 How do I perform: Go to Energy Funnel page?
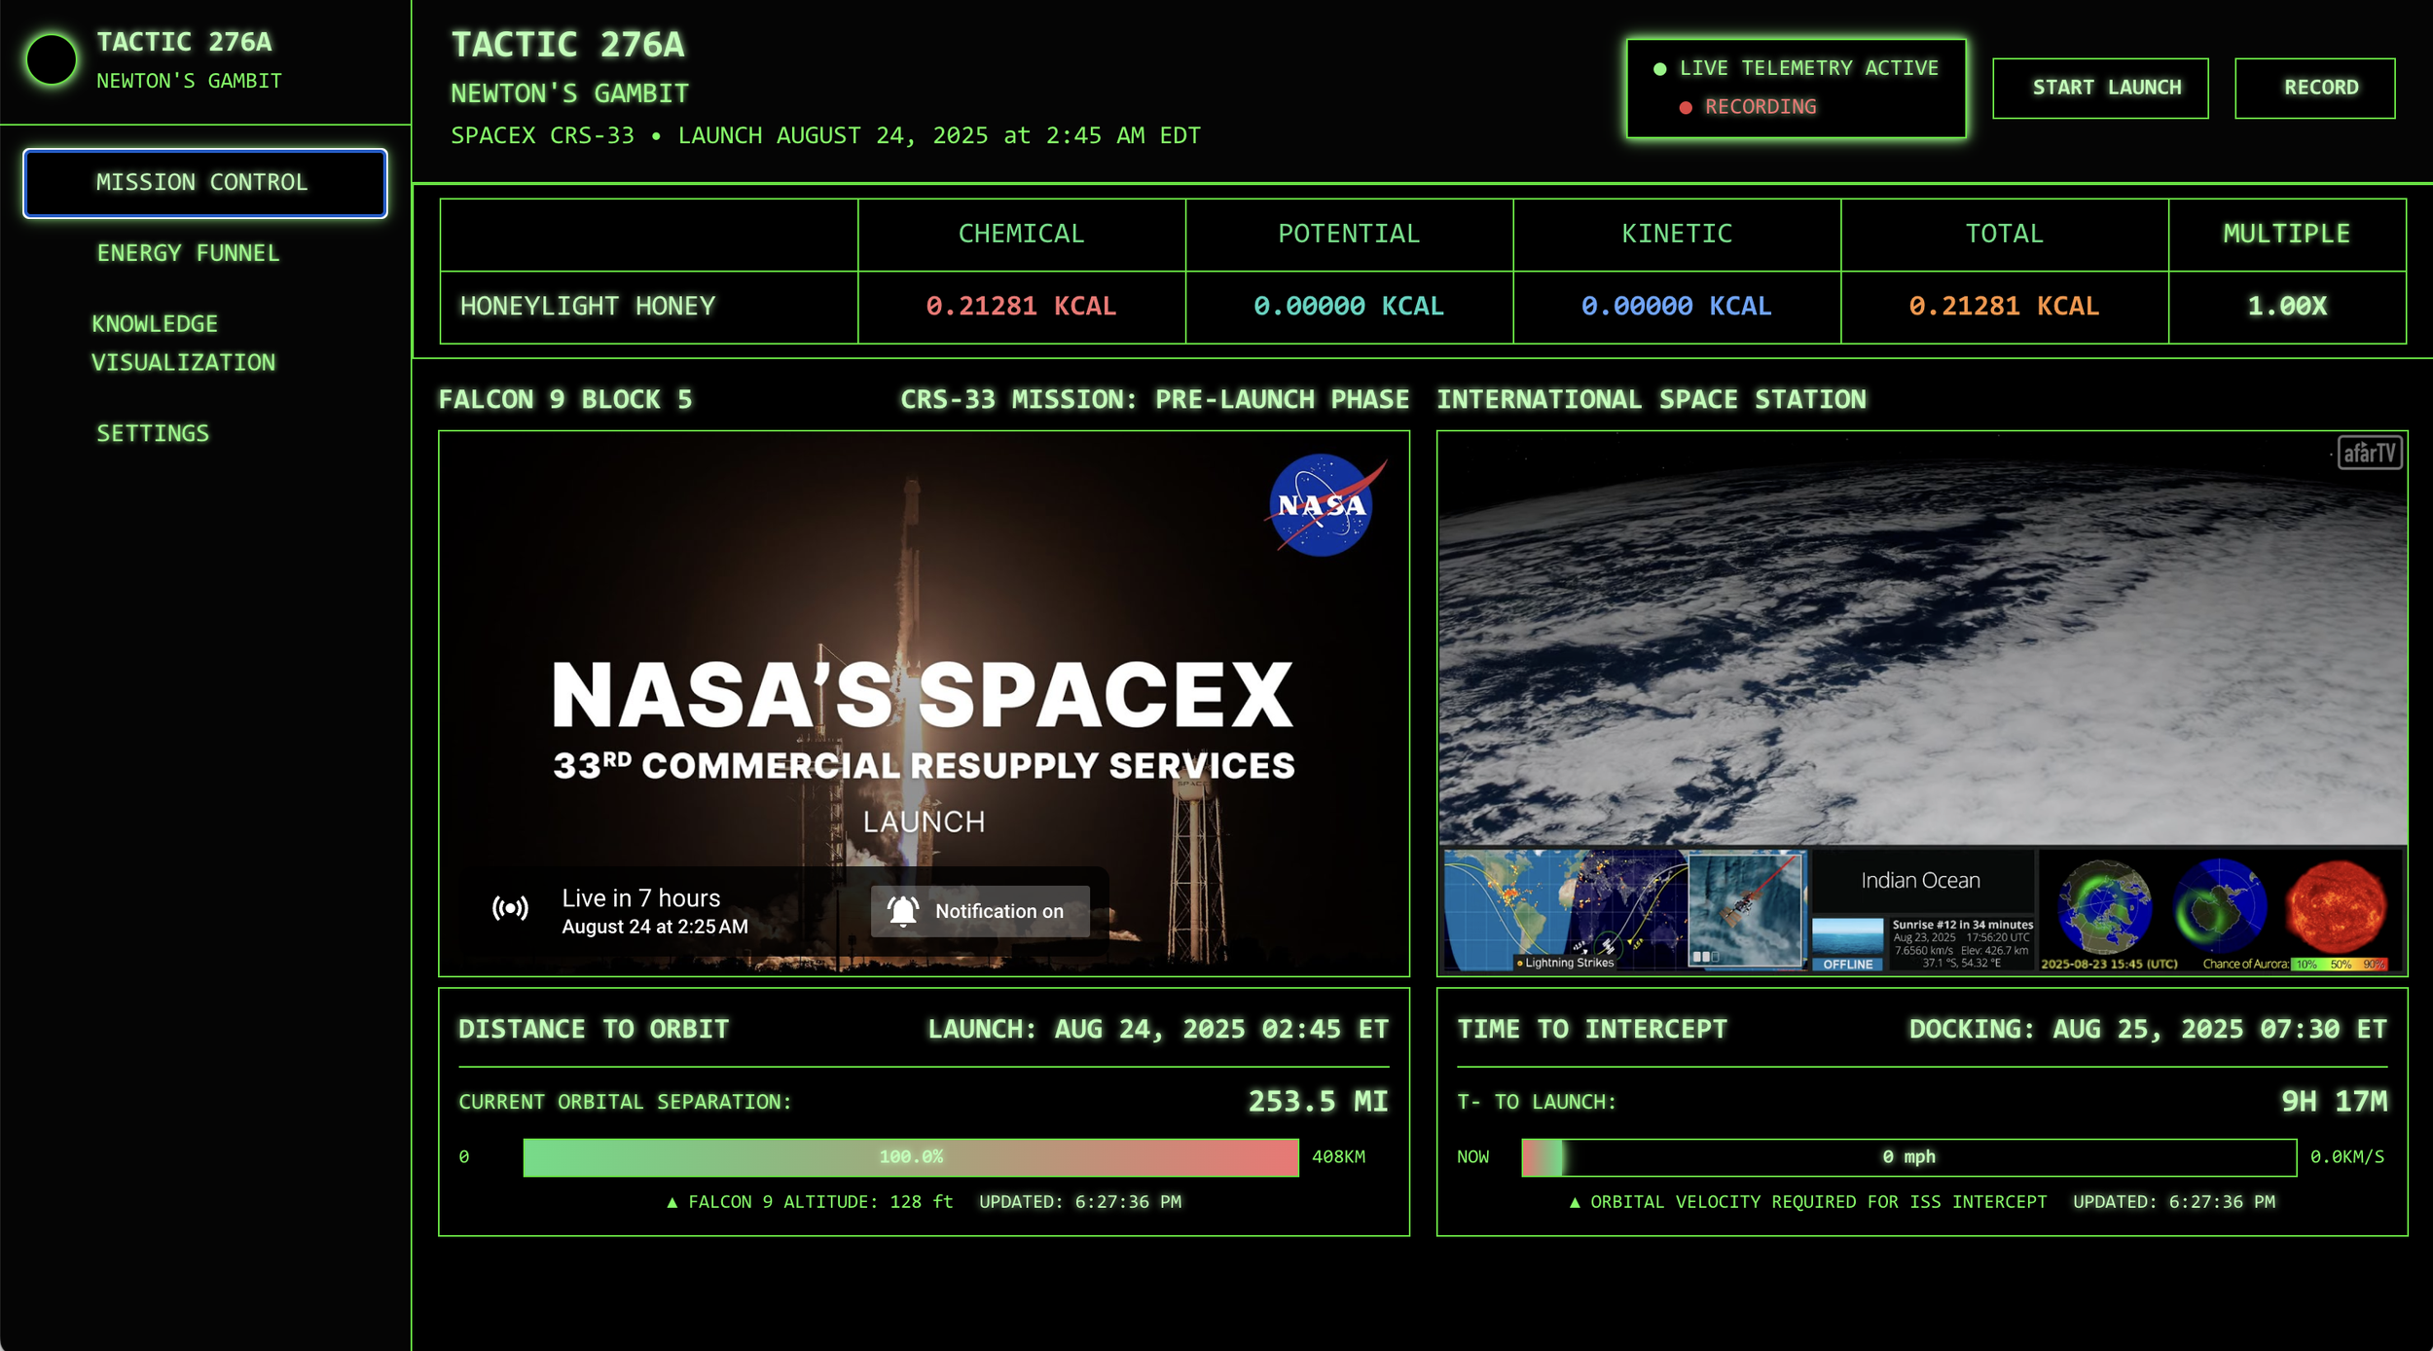tap(188, 253)
